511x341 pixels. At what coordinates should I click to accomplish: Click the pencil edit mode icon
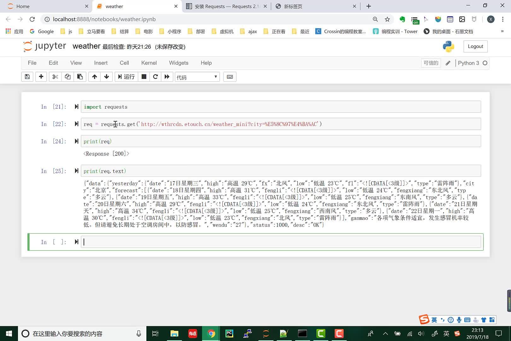click(448, 63)
